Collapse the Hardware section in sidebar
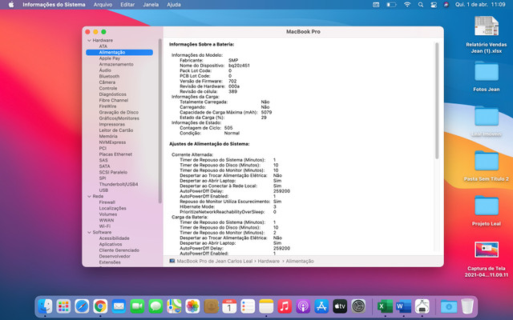This screenshot has width=513, height=320. [x=89, y=41]
